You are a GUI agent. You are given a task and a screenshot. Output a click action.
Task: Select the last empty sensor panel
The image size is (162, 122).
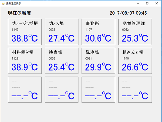pyautogui.click(x=135, y=90)
